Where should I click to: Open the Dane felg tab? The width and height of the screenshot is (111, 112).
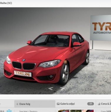click(35, 104)
